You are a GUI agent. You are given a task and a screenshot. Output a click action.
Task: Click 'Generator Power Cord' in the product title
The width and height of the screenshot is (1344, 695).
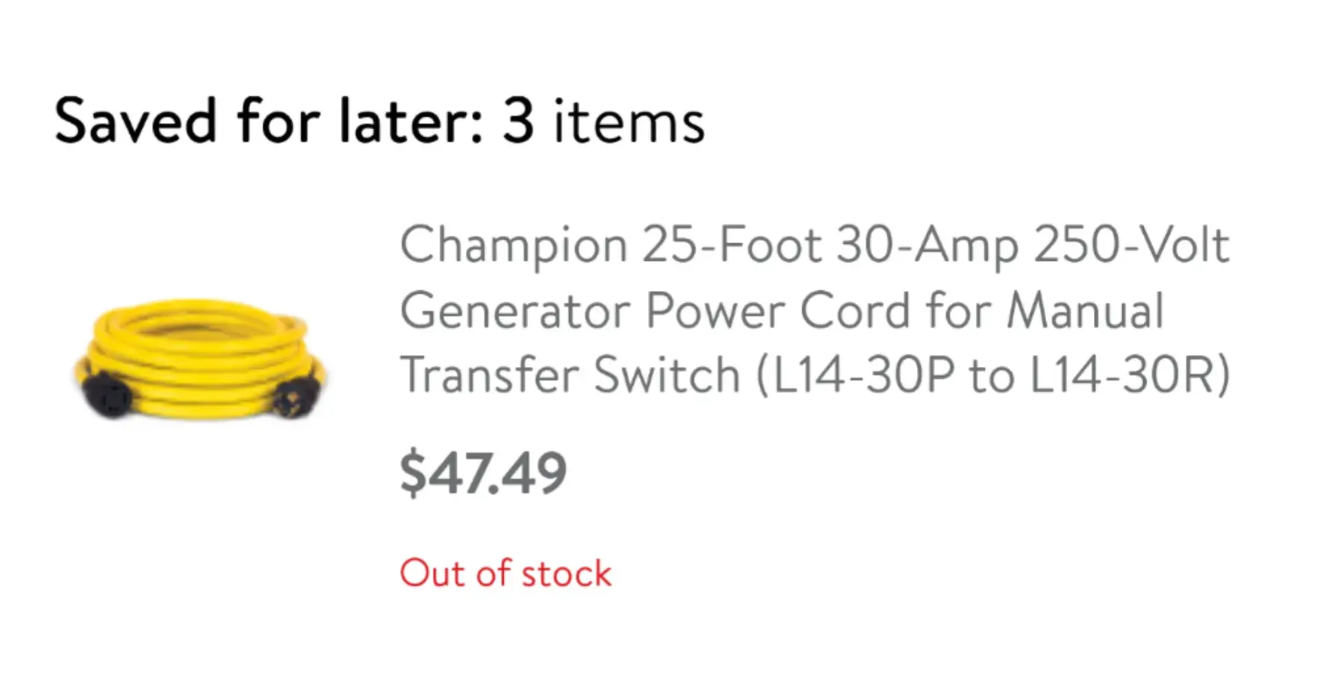(x=656, y=310)
